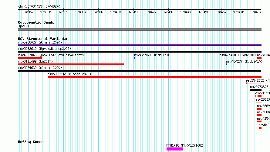Open nsv475438 (Kidd2010) label
Image resolution: width=270 pixels, height=152 pixels.
point(238,55)
